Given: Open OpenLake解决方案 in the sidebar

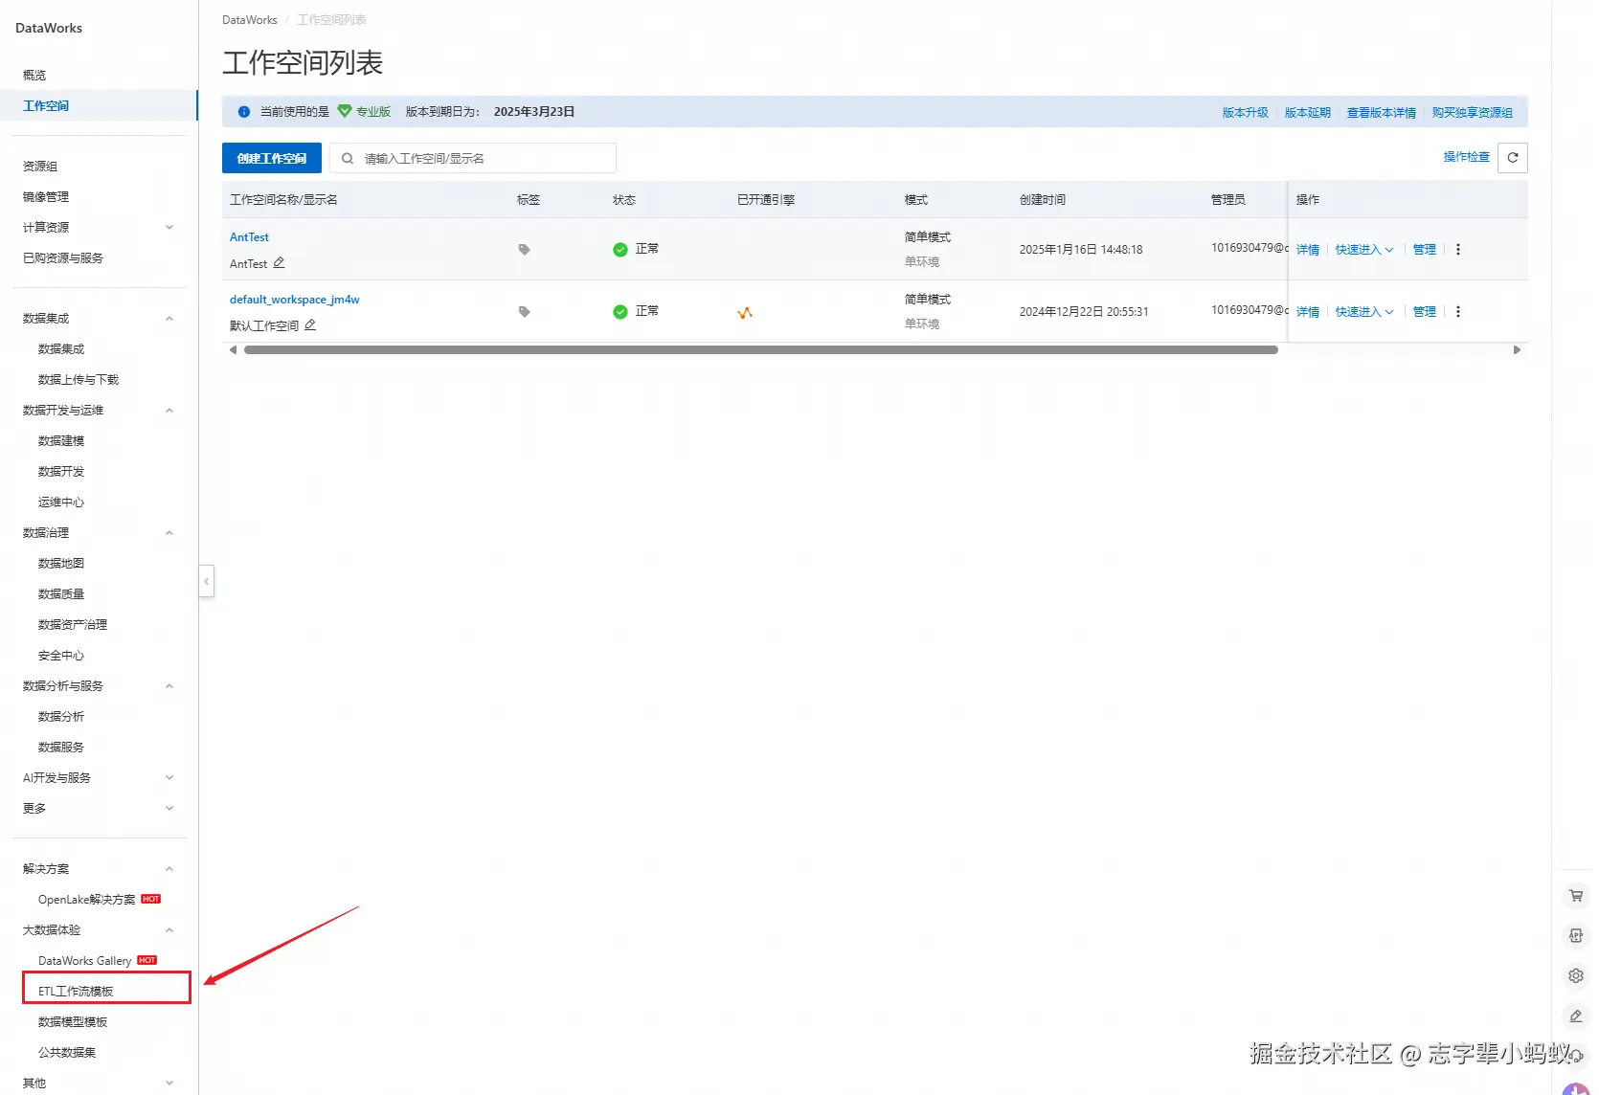Looking at the screenshot, I should click(87, 899).
